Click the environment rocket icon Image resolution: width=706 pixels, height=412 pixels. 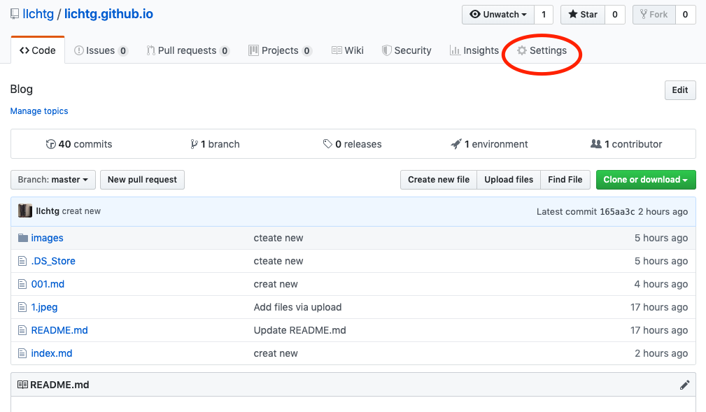[x=456, y=144]
